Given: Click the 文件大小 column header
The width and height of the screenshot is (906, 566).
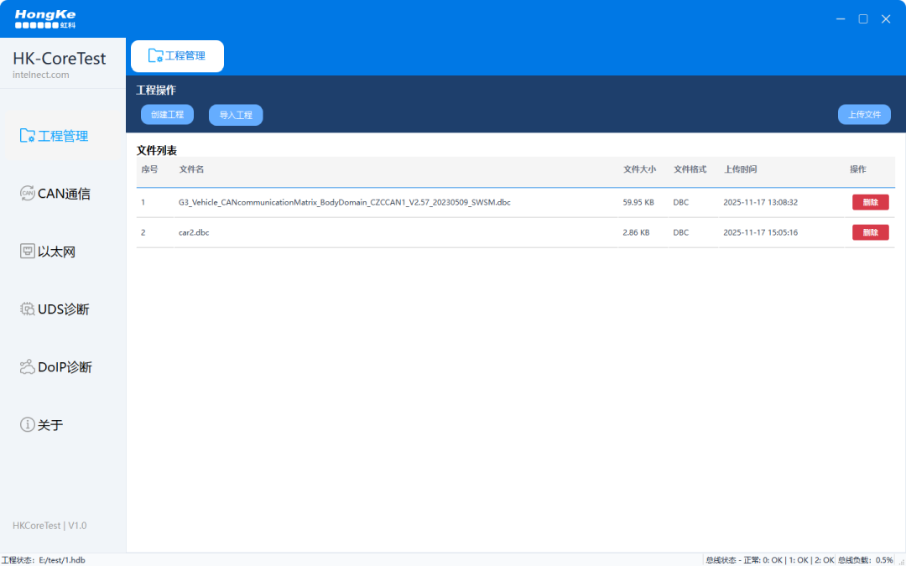Looking at the screenshot, I should pyautogui.click(x=639, y=169).
